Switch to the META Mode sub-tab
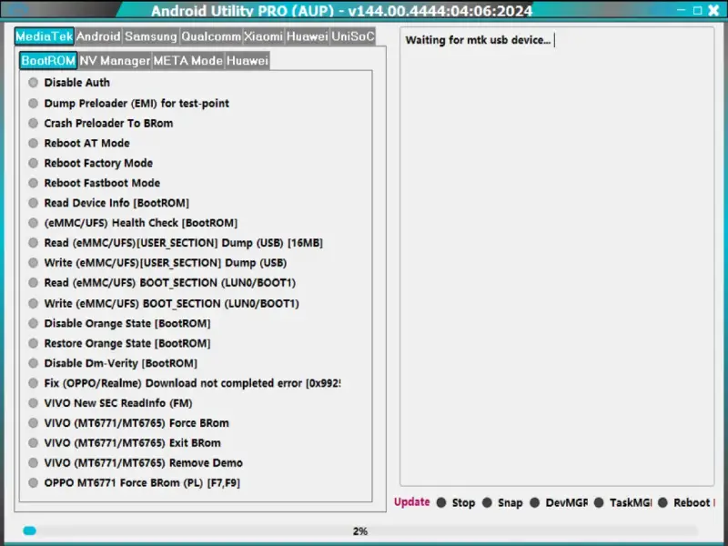 pyautogui.click(x=188, y=61)
